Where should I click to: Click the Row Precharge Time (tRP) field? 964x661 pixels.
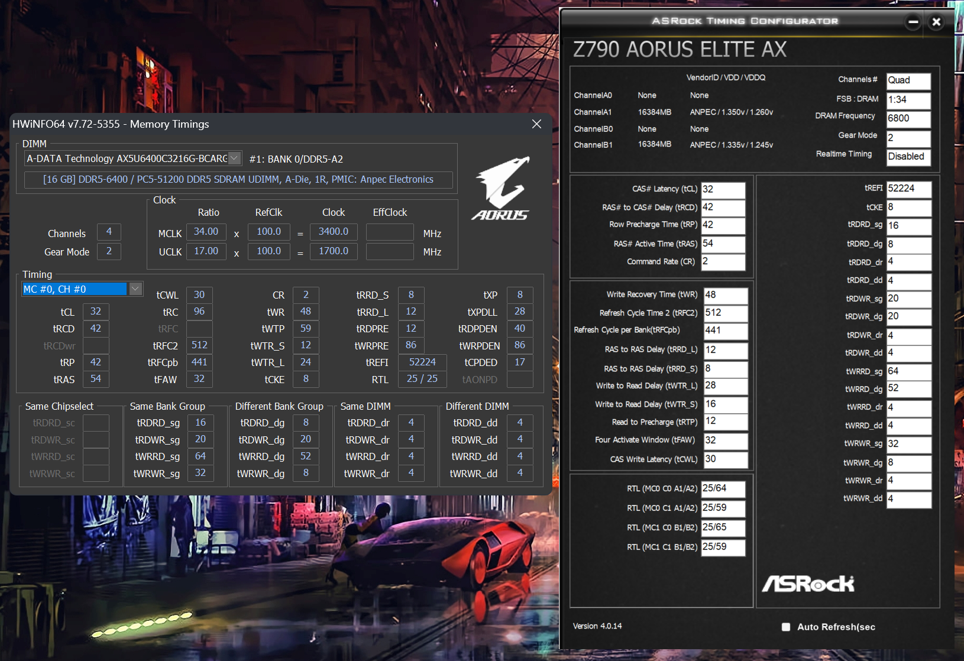click(x=723, y=226)
